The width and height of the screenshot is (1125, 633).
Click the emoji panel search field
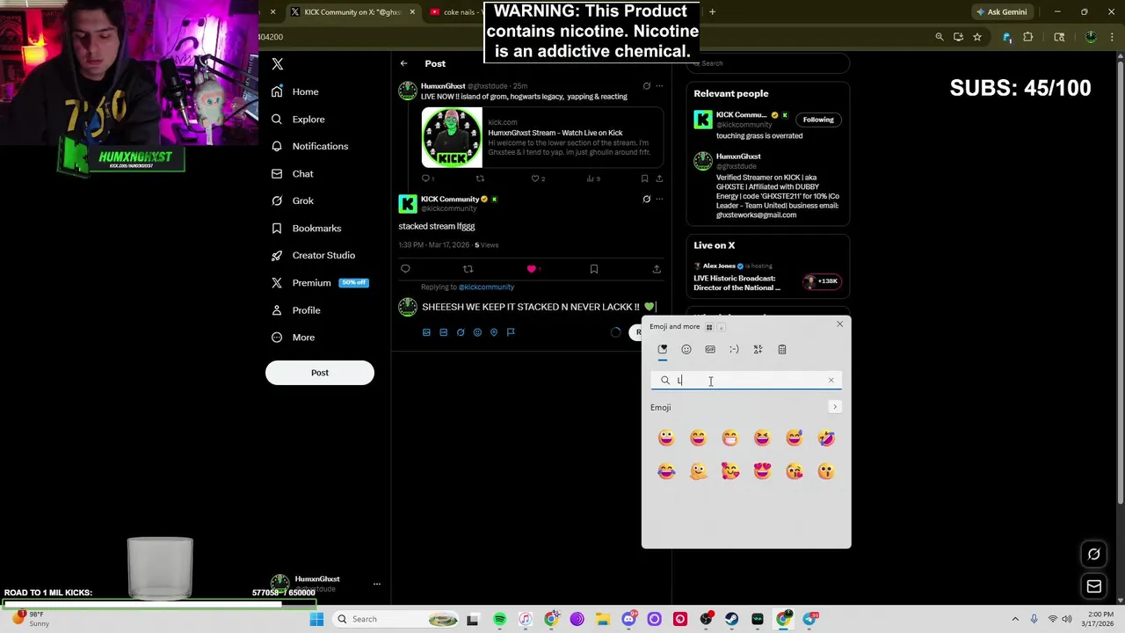(x=746, y=380)
